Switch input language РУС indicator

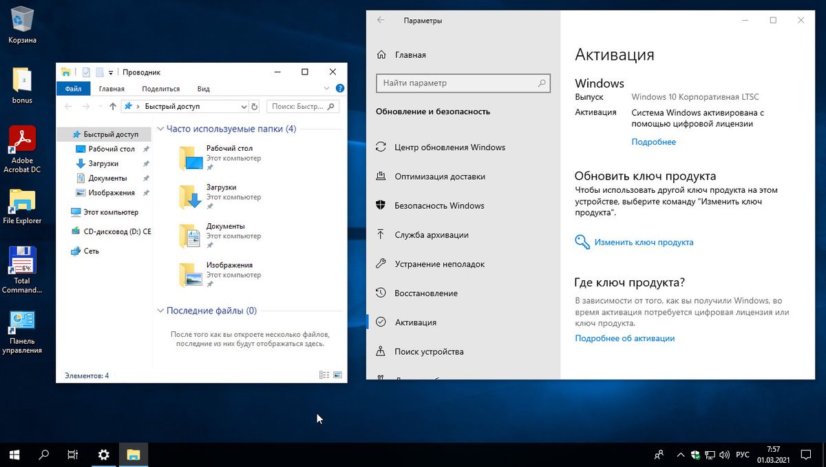pyautogui.click(x=743, y=455)
